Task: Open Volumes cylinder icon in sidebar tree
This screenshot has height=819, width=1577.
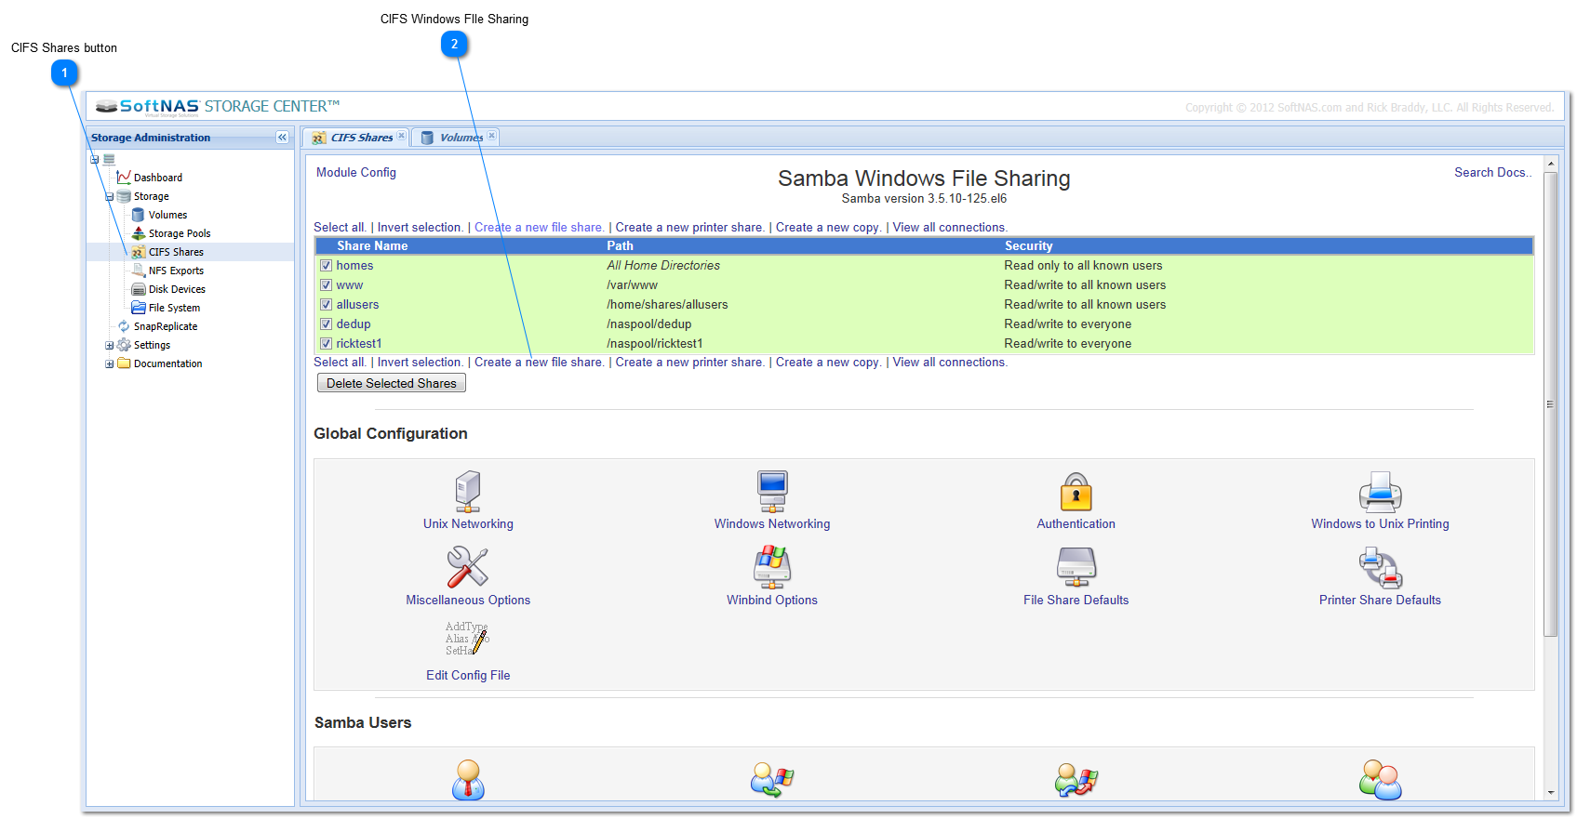Action: point(138,215)
